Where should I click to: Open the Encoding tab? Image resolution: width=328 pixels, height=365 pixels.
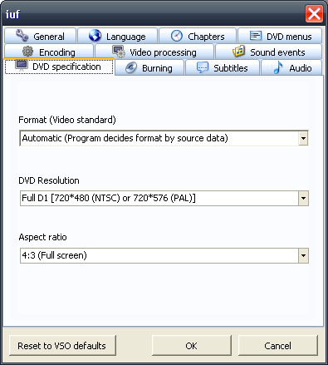(x=49, y=52)
